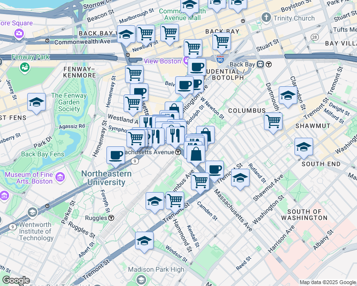Open the Madison Park High school icon
Image resolution: width=357 pixels, height=286 pixels.
tap(141, 279)
